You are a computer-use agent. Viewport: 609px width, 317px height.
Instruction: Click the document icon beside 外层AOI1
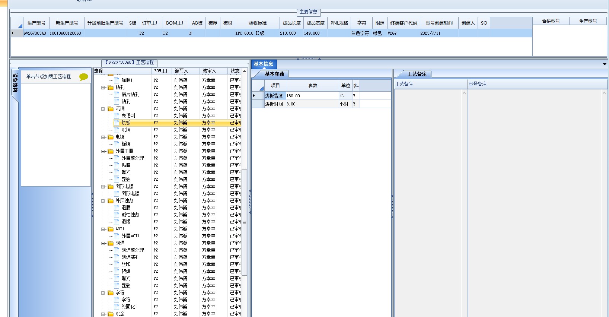(117, 236)
